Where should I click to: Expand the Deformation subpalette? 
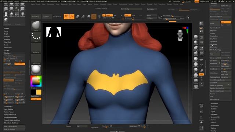click(215, 125)
